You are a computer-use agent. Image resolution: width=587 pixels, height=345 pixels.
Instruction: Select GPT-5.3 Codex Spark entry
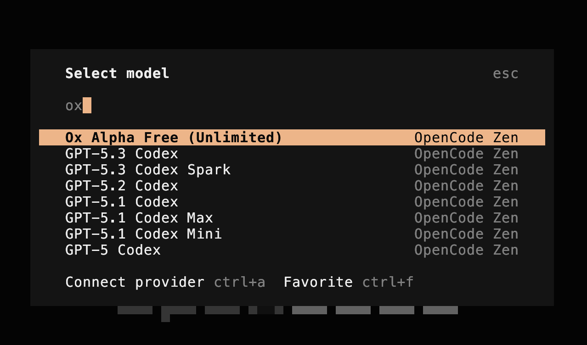point(292,170)
